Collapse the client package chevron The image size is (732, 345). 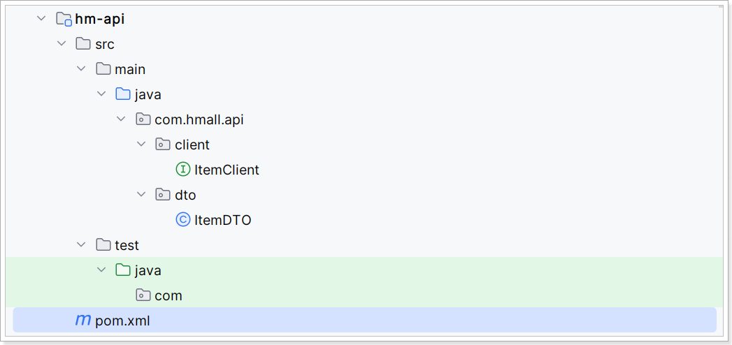pyautogui.click(x=141, y=145)
